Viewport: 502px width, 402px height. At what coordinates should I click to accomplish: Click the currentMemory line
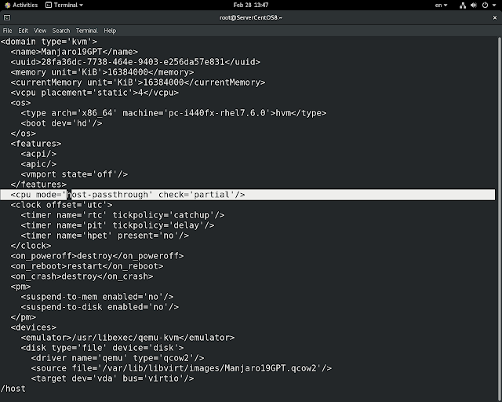138,82
